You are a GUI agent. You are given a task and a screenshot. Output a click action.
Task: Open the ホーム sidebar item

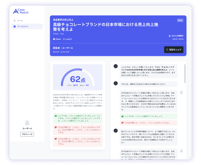click(27, 21)
